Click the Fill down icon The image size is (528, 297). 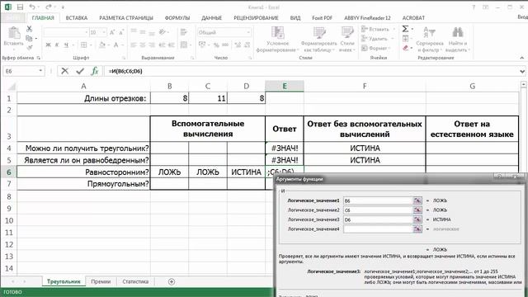(405, 39)
